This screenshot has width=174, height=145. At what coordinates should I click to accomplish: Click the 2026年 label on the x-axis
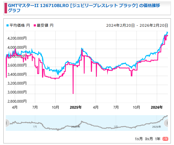[157, 107]
